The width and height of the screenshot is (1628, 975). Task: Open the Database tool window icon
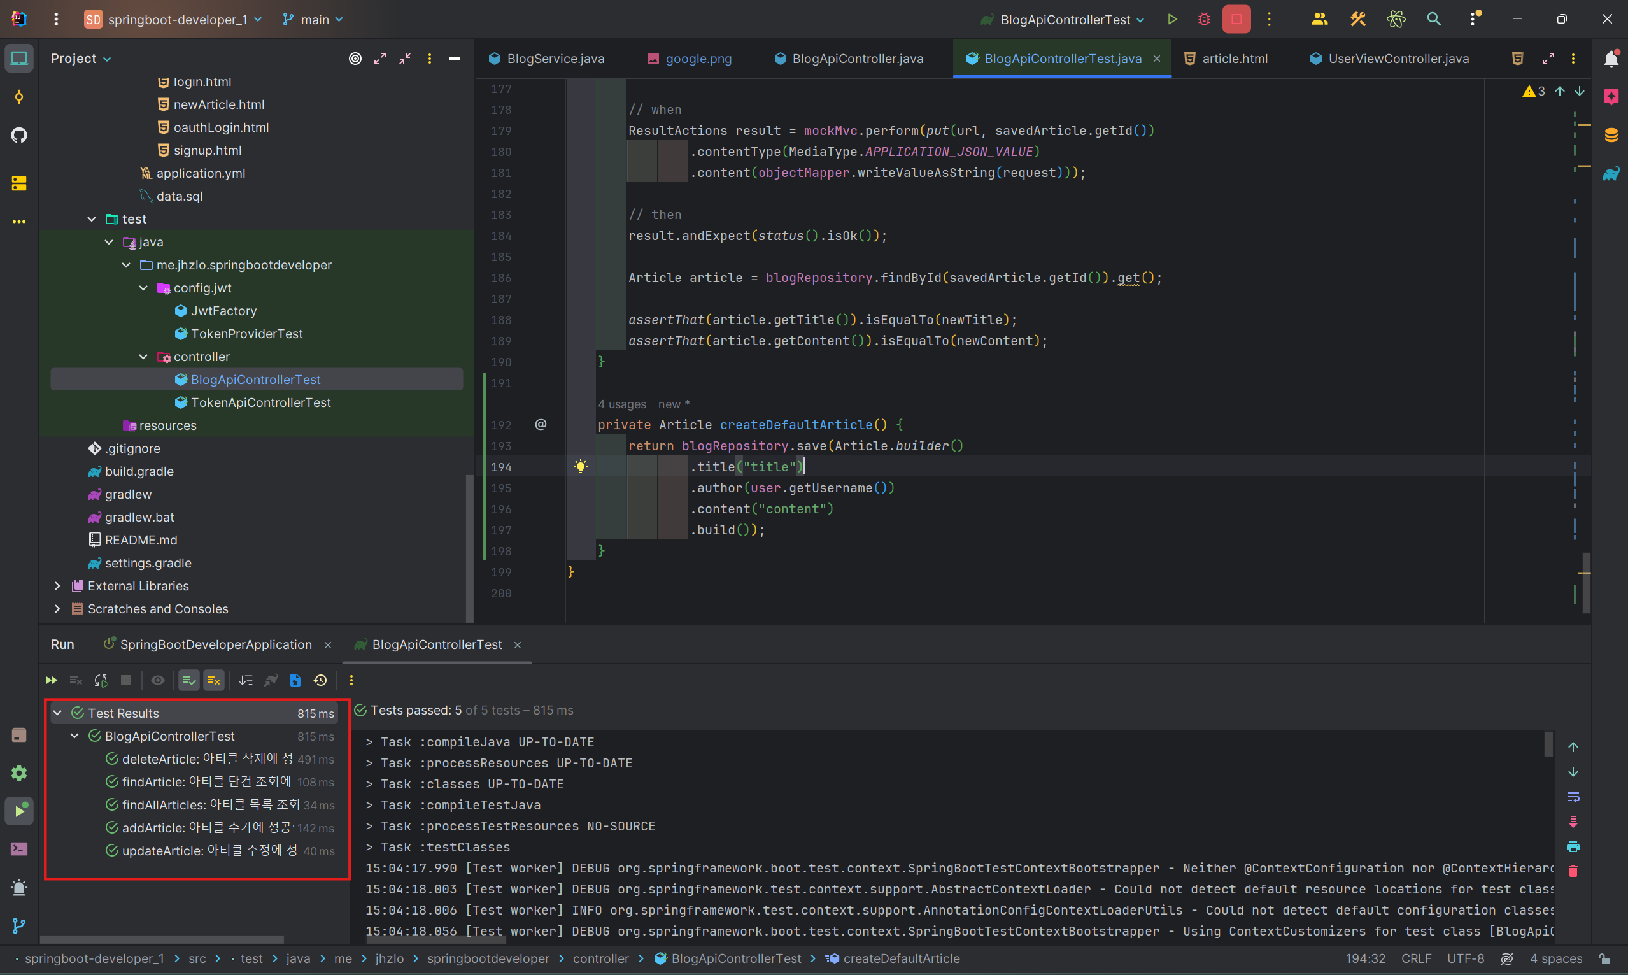point(1610,136)
